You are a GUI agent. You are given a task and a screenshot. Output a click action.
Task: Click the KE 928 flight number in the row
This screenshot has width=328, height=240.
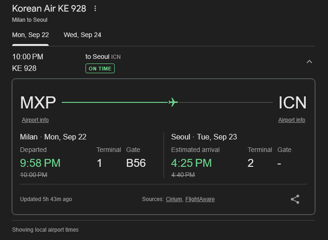(x=24, y=68)
